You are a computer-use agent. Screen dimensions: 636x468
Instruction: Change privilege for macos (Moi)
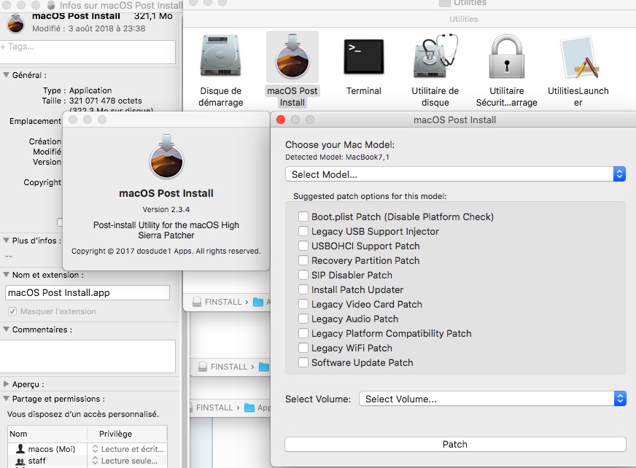[x=128, y=449]
